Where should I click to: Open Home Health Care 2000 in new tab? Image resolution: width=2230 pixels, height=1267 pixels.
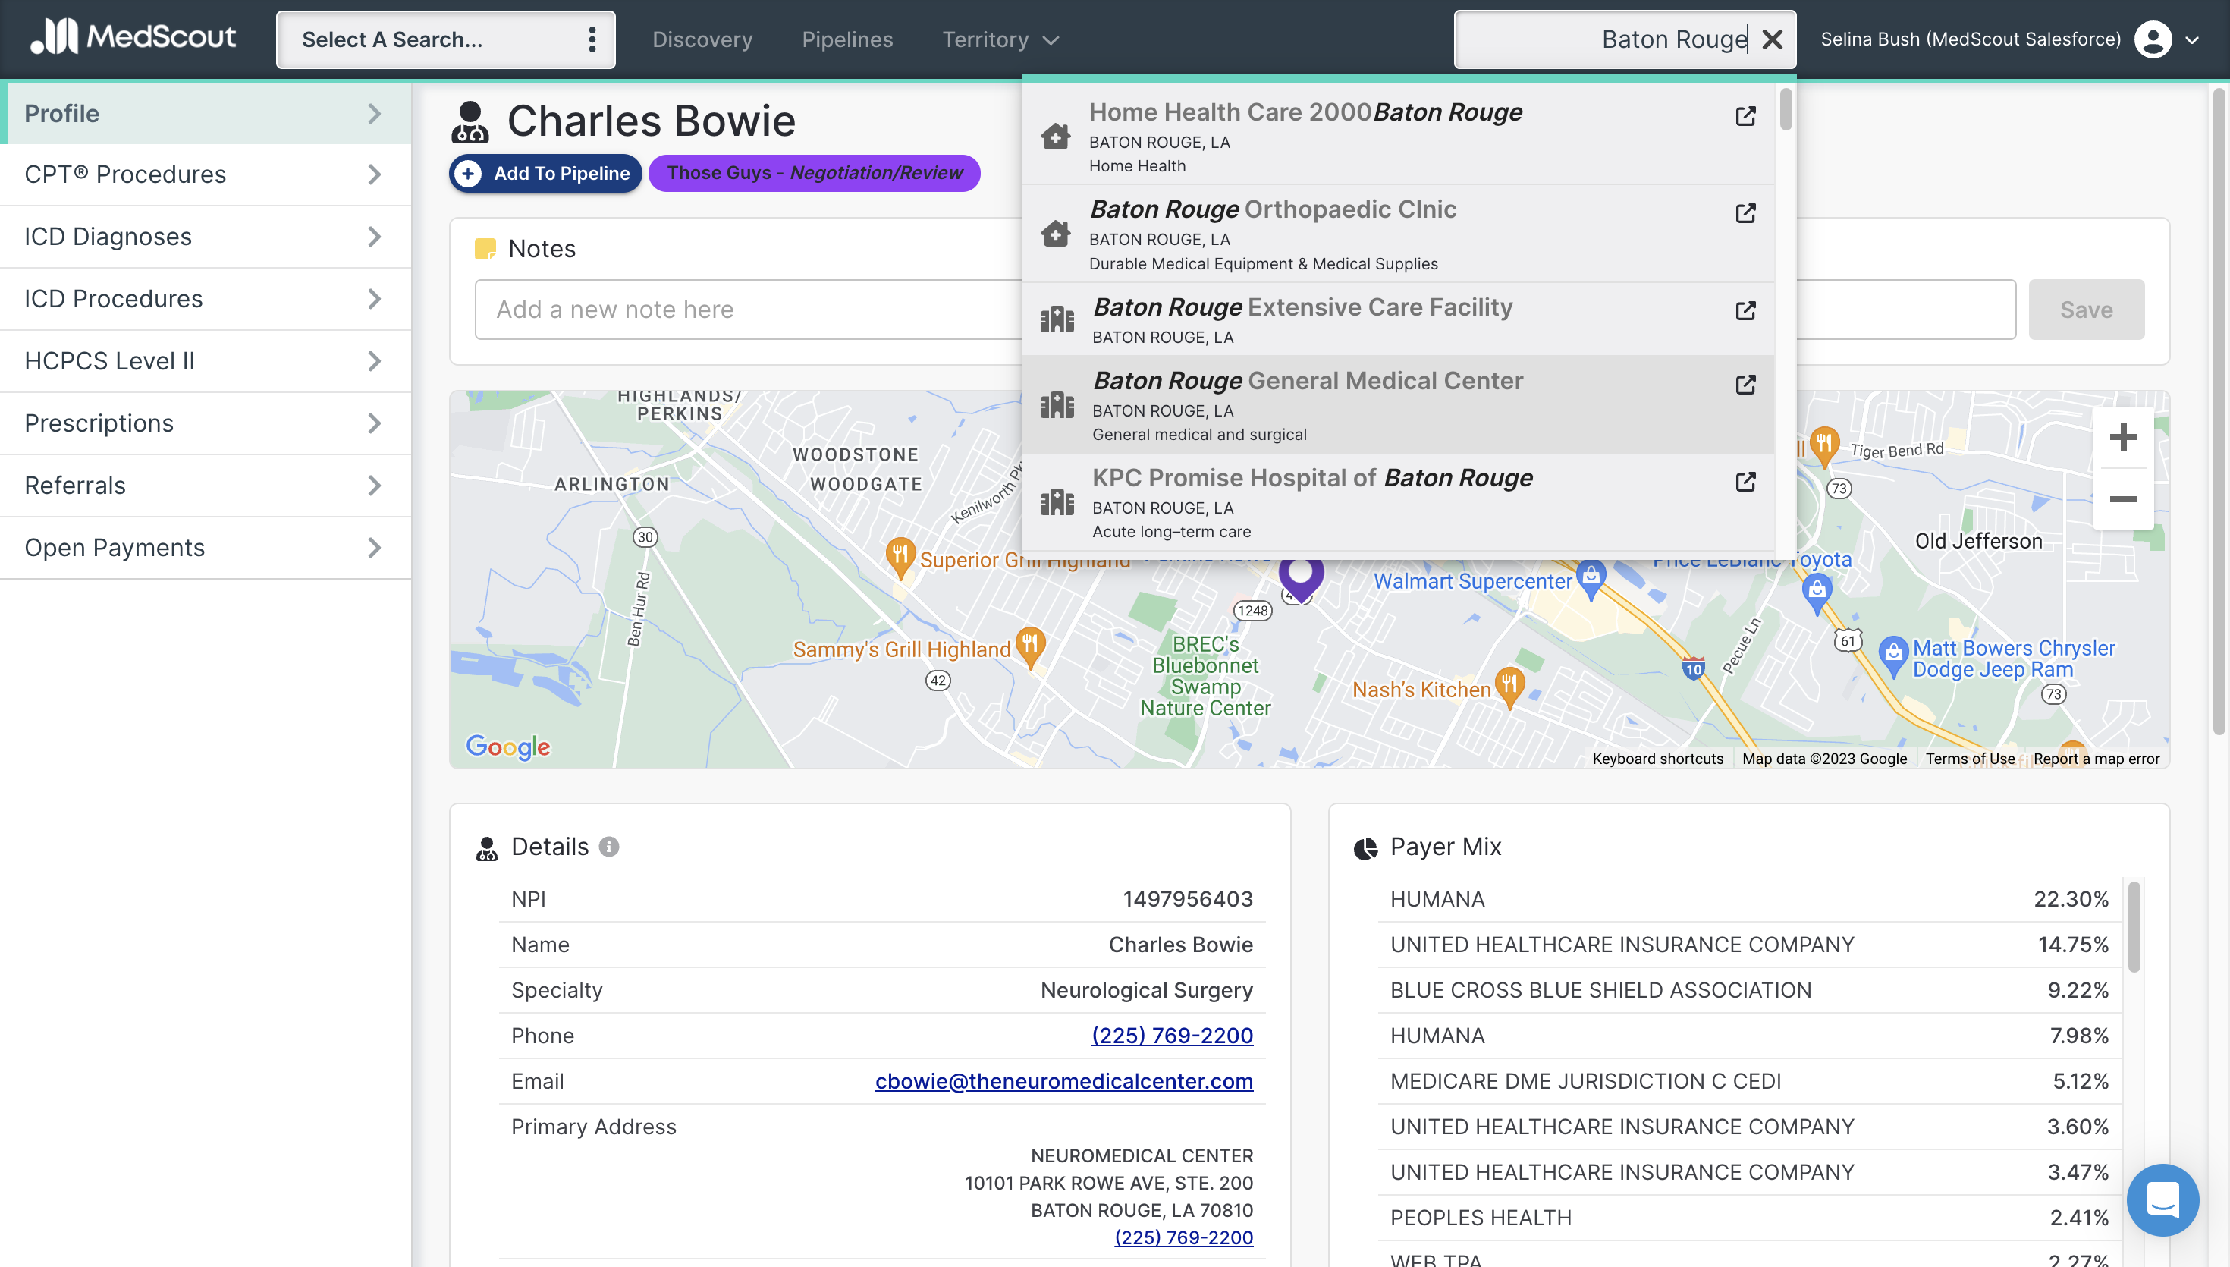coord(1745,117)
